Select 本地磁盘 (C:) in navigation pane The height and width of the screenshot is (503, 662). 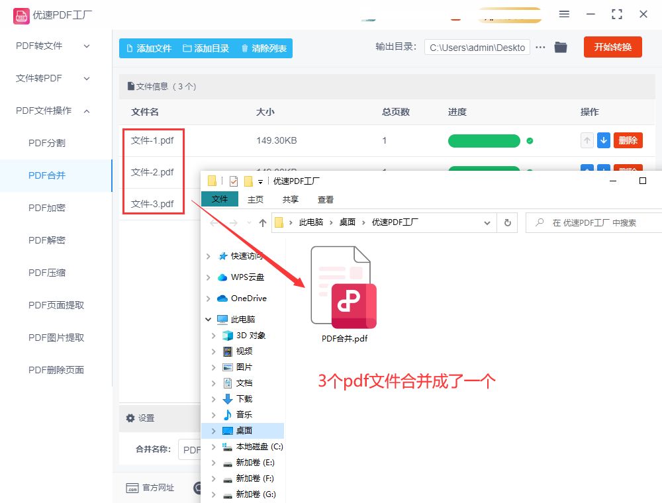tap(260, 447)
